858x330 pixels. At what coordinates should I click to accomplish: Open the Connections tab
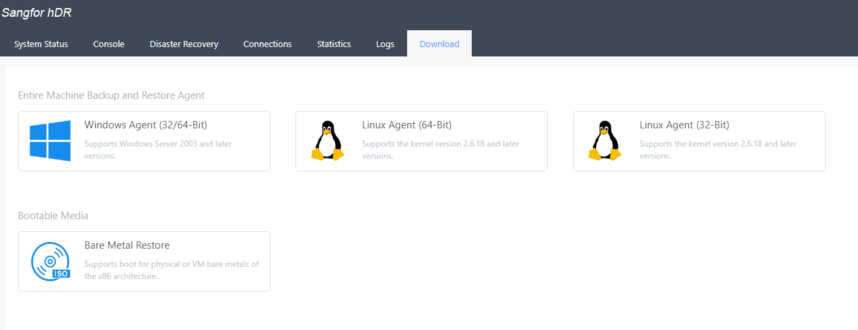[x=267, y=44]
